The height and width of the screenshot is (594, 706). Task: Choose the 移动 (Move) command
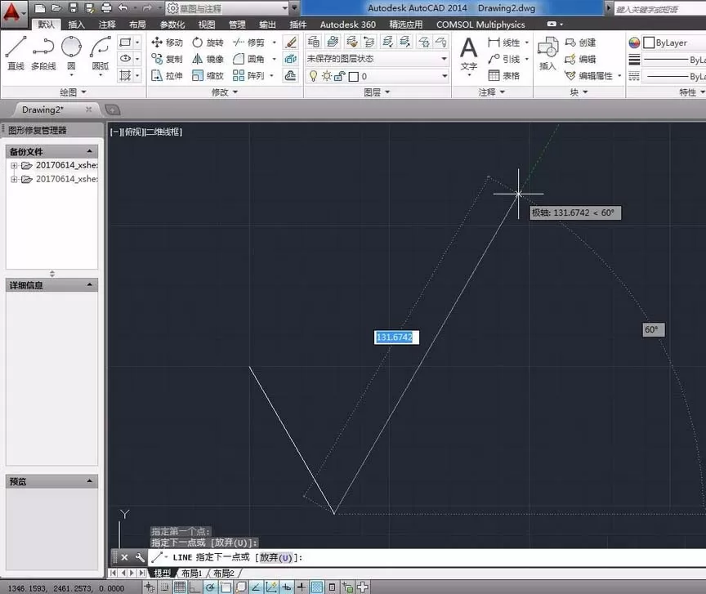pos(167,42)
